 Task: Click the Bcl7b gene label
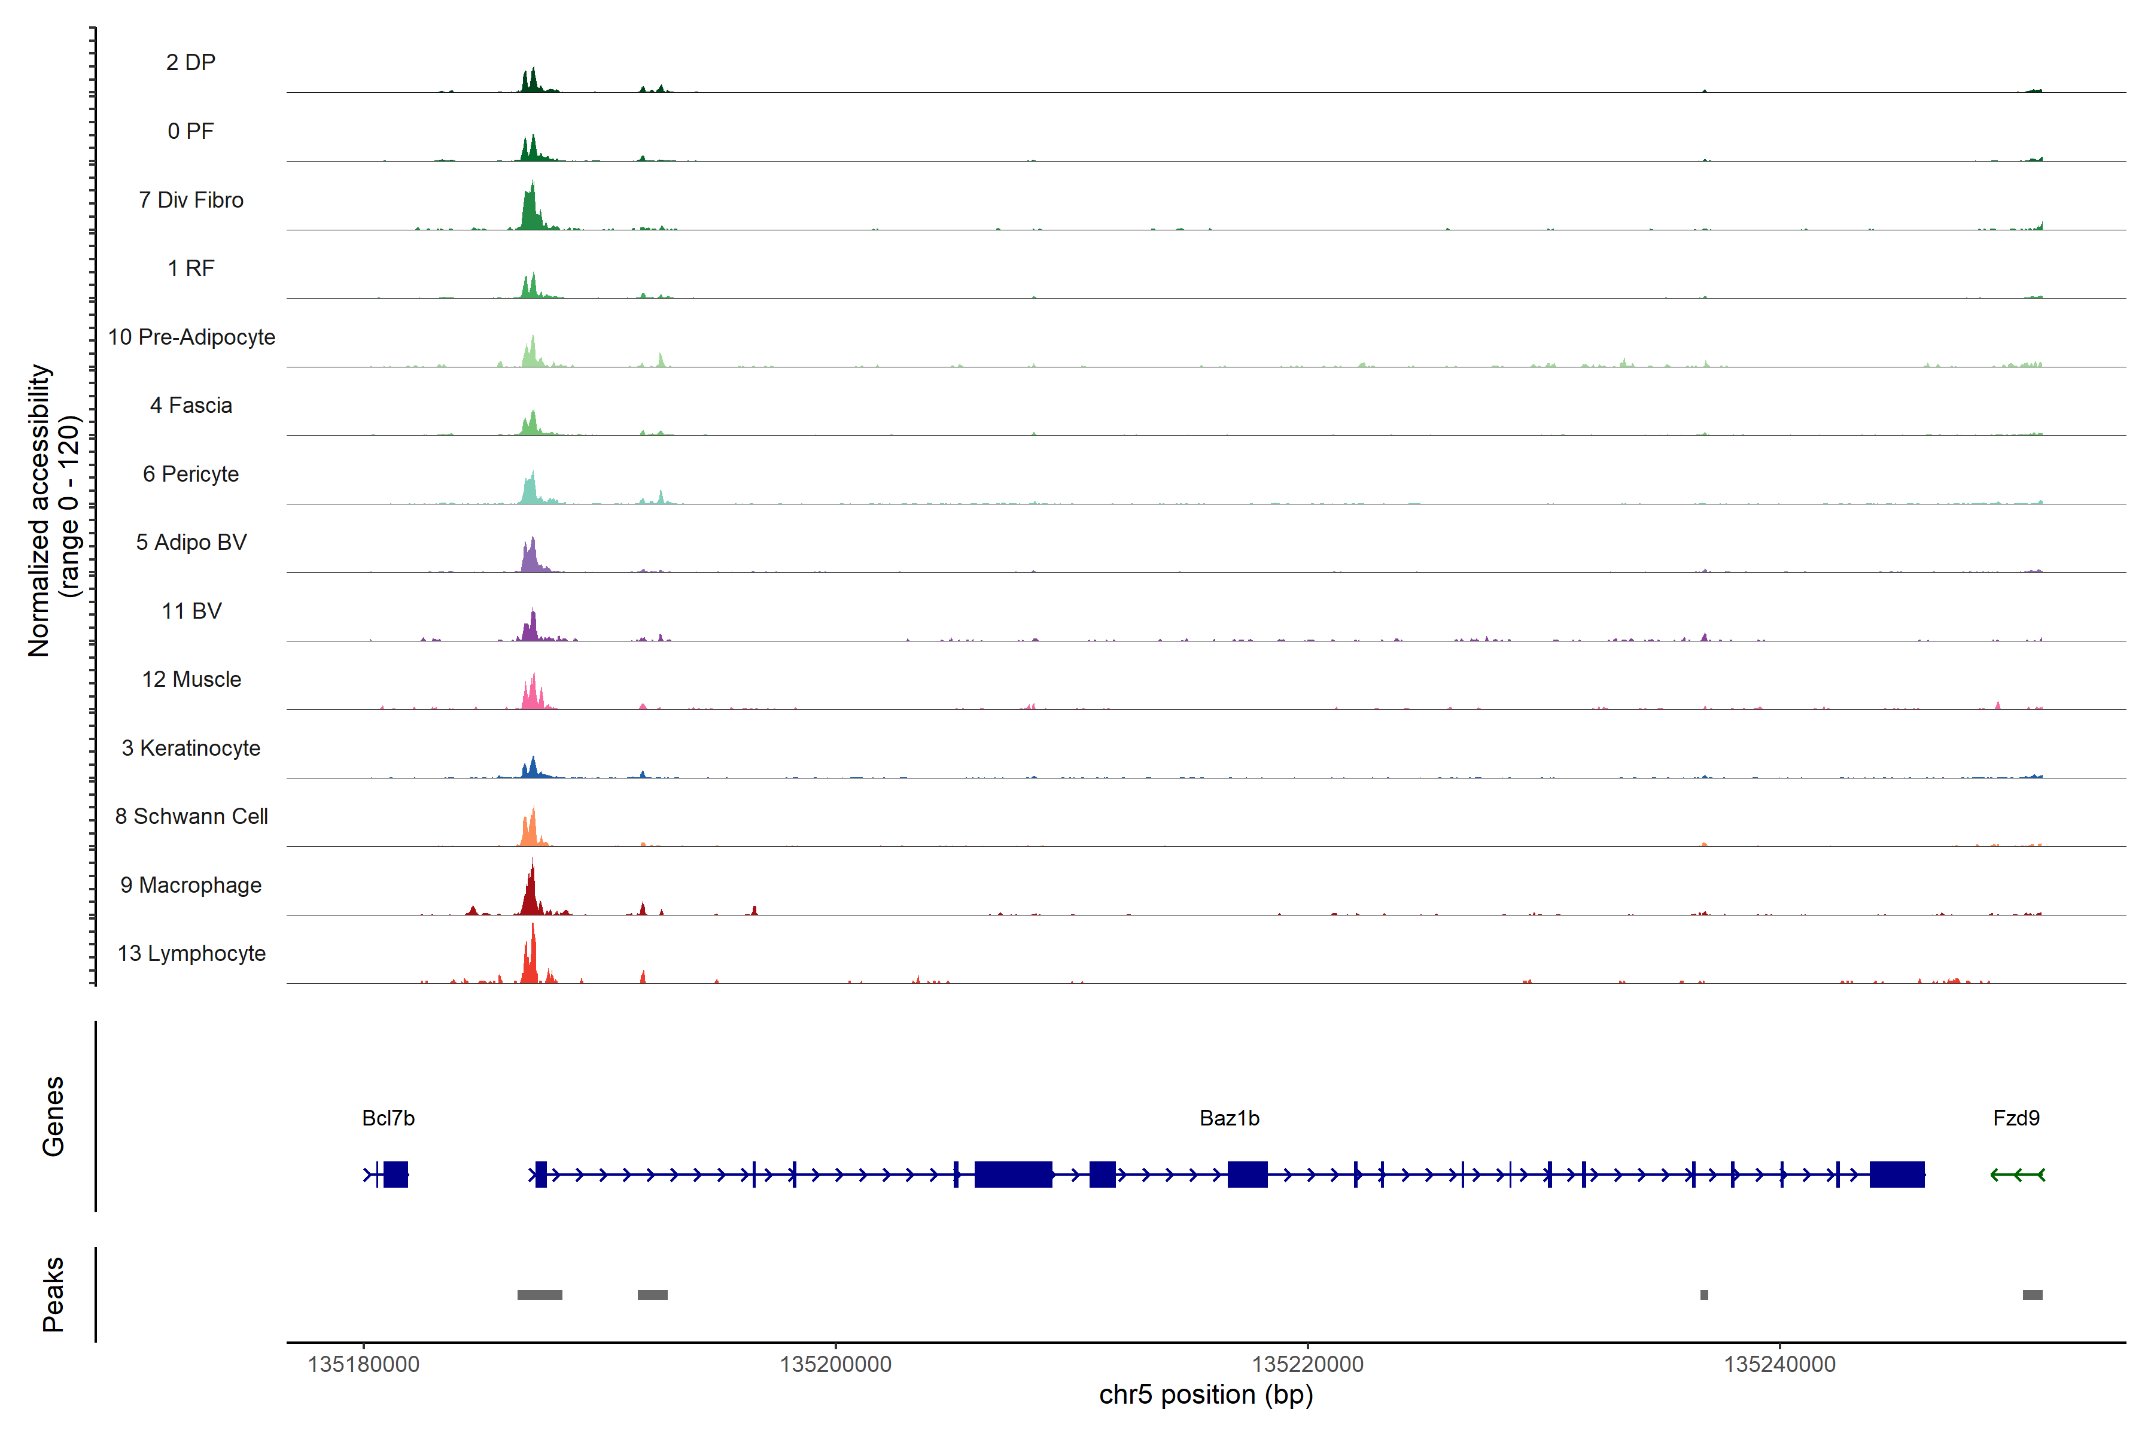(388, 1118)
